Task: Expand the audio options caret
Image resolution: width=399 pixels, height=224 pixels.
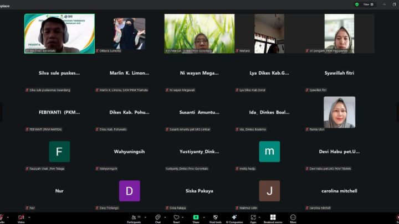Action: click(x=8, y=217)
